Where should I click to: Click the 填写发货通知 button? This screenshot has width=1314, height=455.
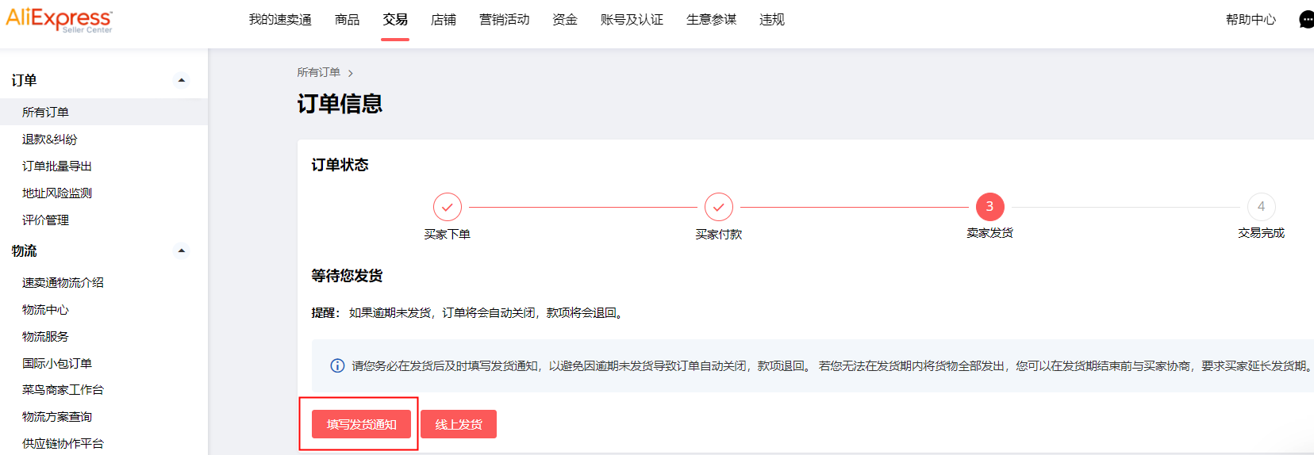361,424
